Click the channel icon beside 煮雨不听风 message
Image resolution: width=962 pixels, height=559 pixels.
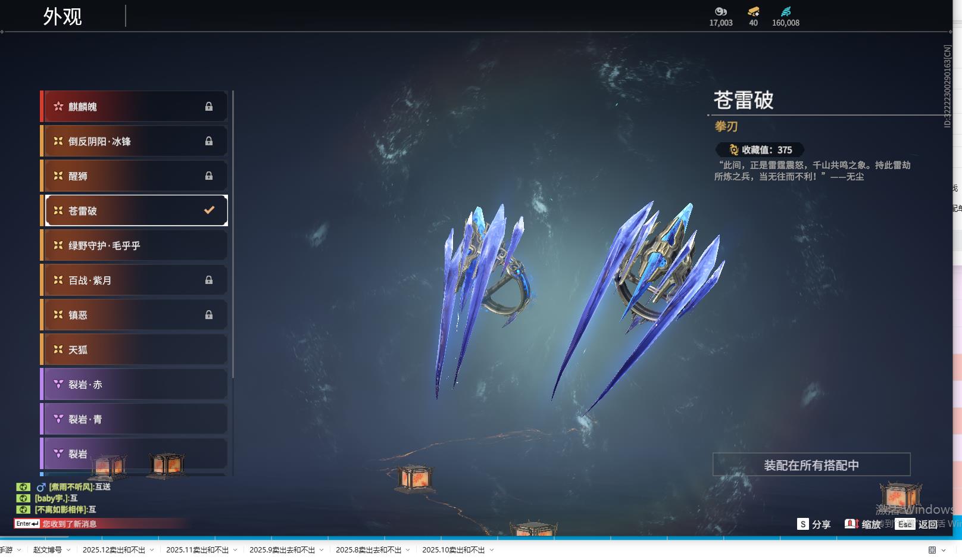pos(23,487)
